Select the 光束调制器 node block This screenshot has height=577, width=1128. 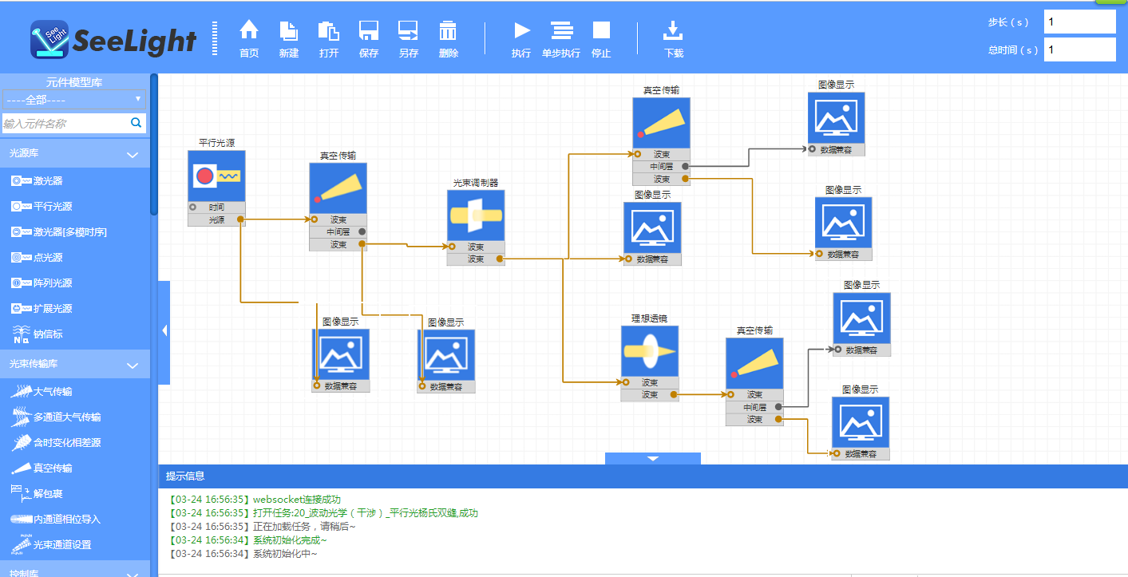pyautogui.click(x=476, y=215)
